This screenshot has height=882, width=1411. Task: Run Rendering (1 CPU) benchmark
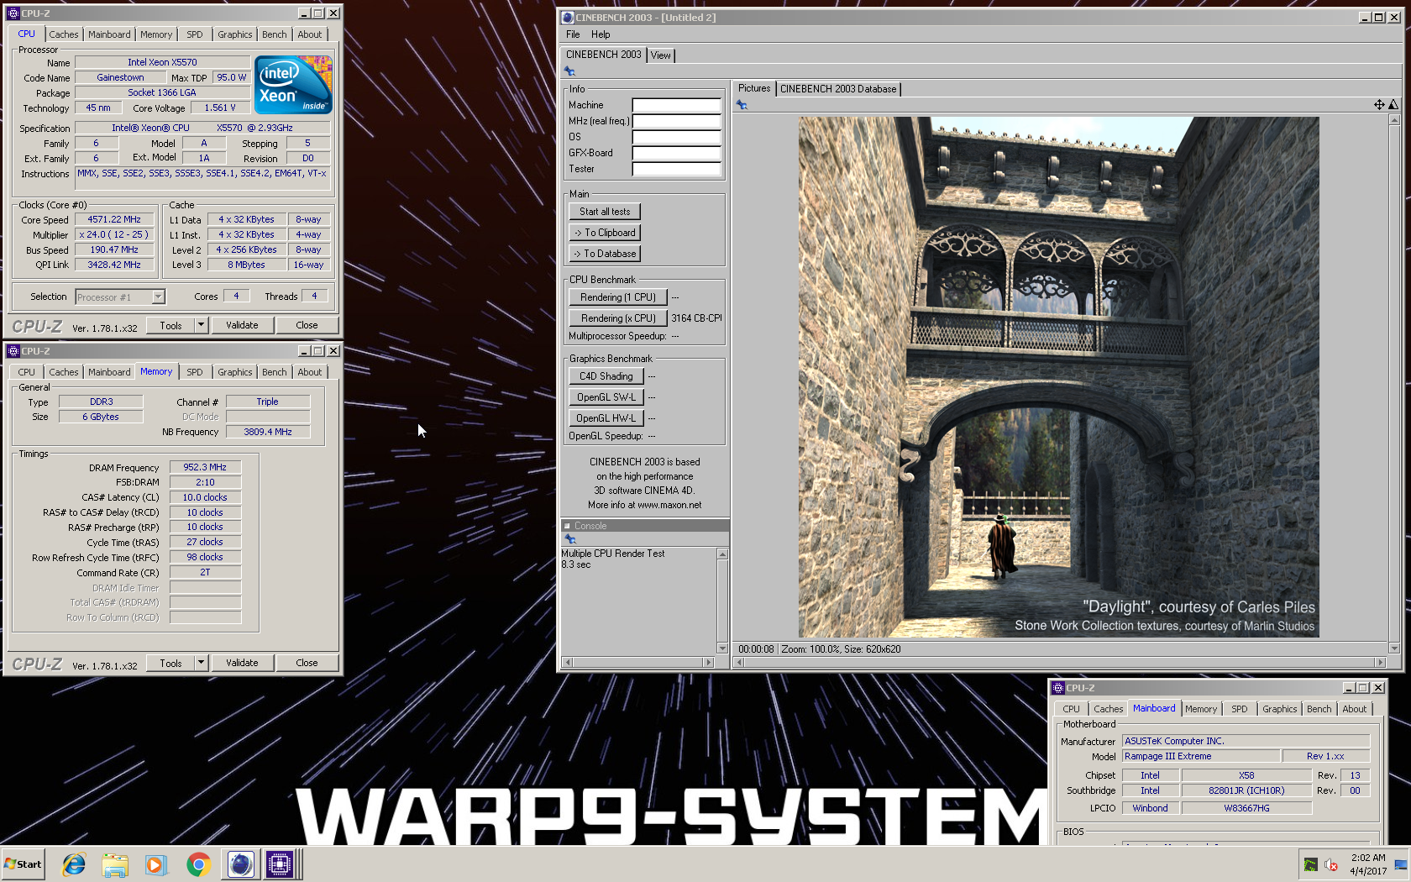click(617, 297)
